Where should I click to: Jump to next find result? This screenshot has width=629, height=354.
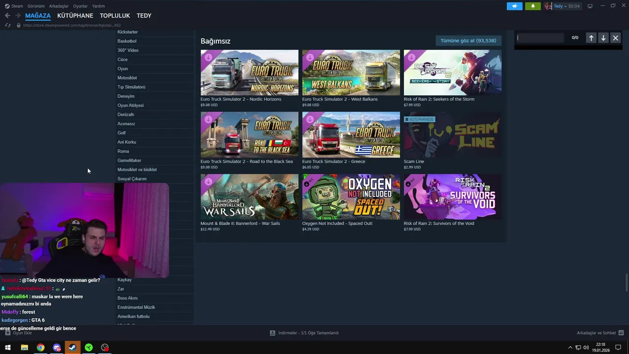click(603, 38)
